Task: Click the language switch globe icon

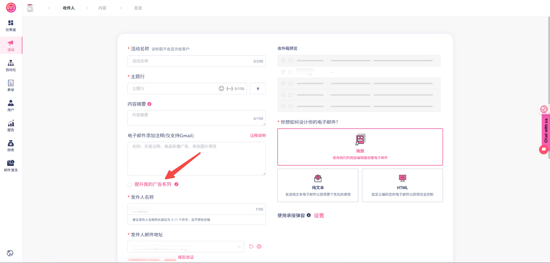Action: 10,253
